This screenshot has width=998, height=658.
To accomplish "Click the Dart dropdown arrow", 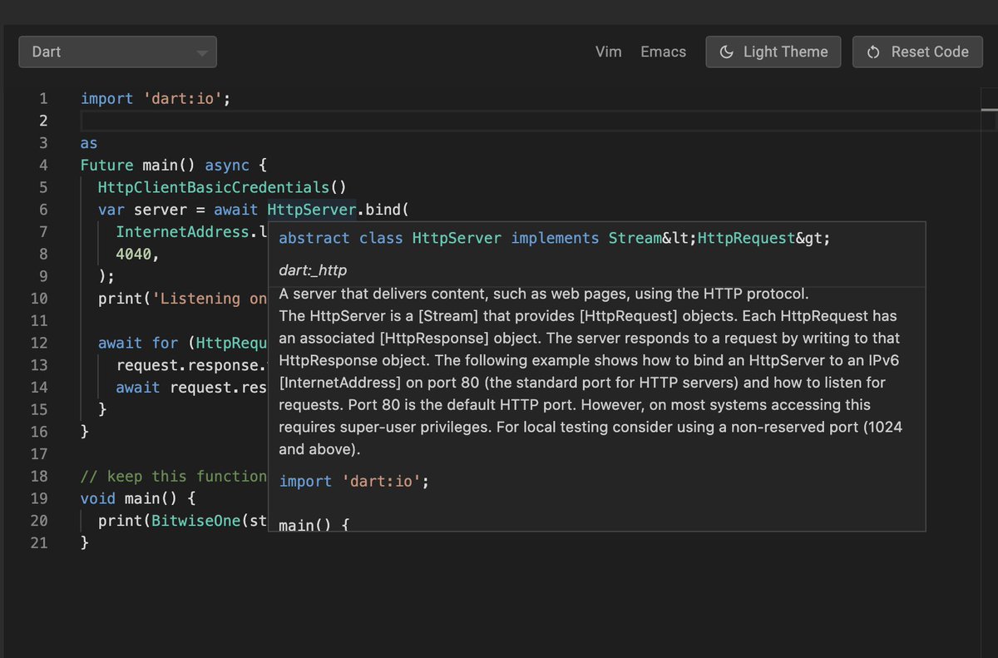I will tap(201, 53).
